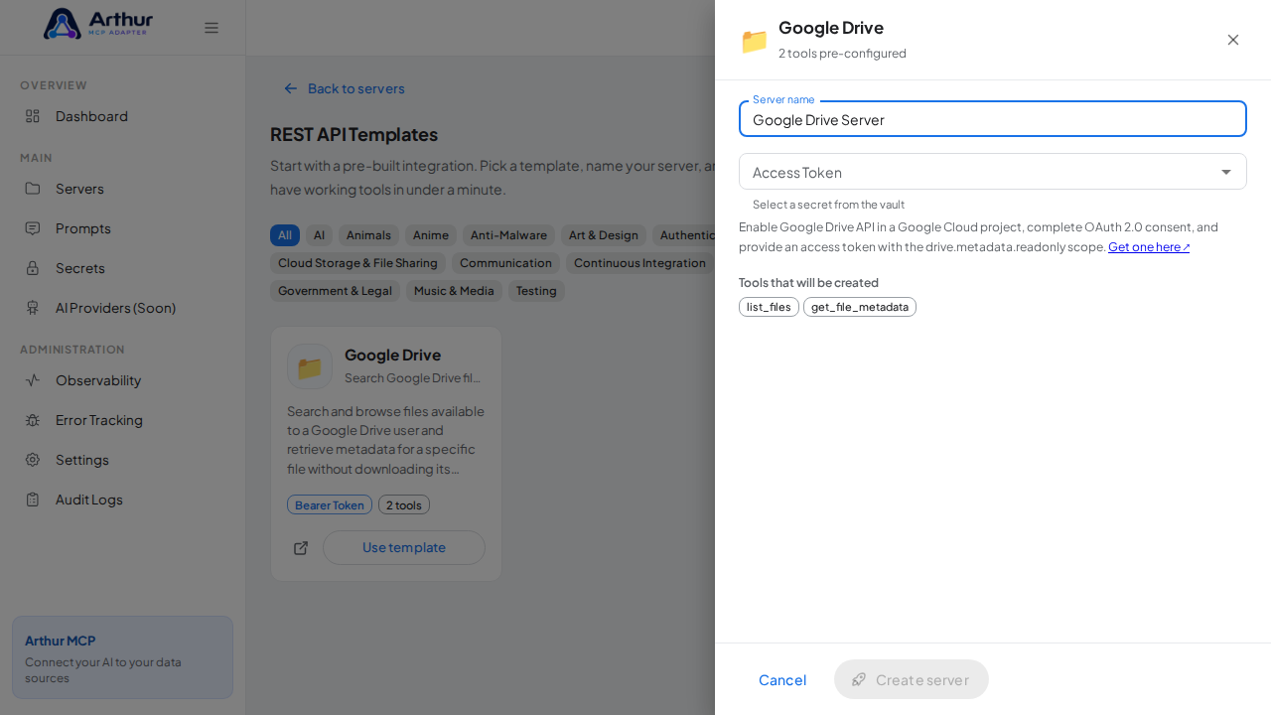Filter by Cloud Storage & File Sharing
Image resolution: width=1271 pixels, height=715 pixels.
point(357,263)
